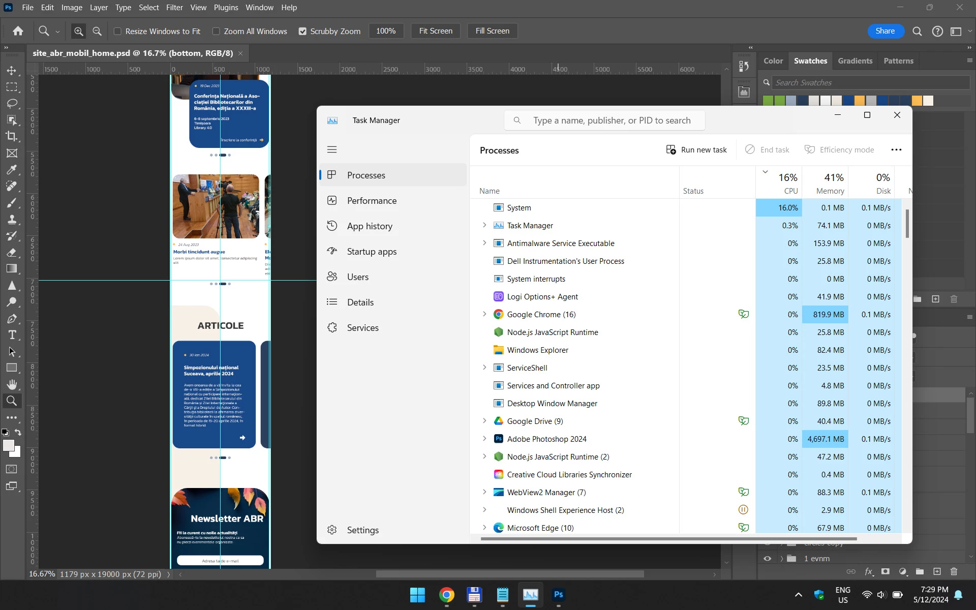Select the Lasso tool
This screenshot has height=610, width=976.
click(x=12, y=103)
